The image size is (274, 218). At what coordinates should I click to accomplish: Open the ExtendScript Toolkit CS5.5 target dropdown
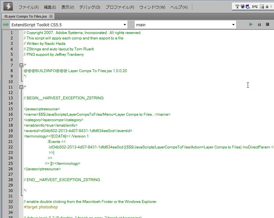tap(69, 25)
